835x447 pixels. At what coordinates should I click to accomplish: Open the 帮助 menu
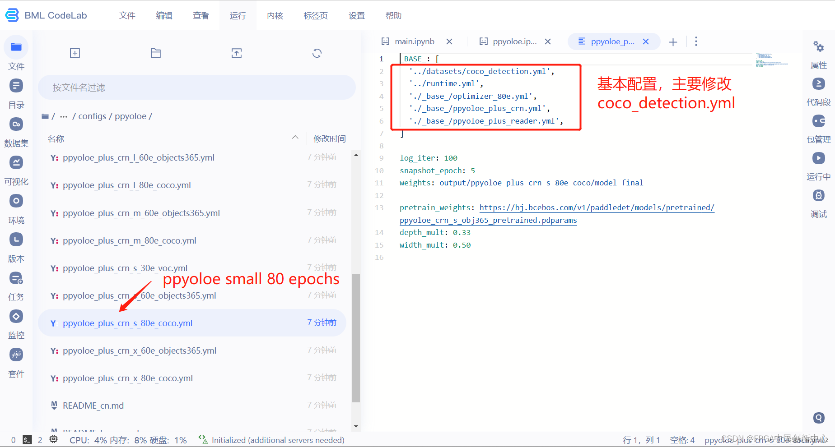(394, 15)
